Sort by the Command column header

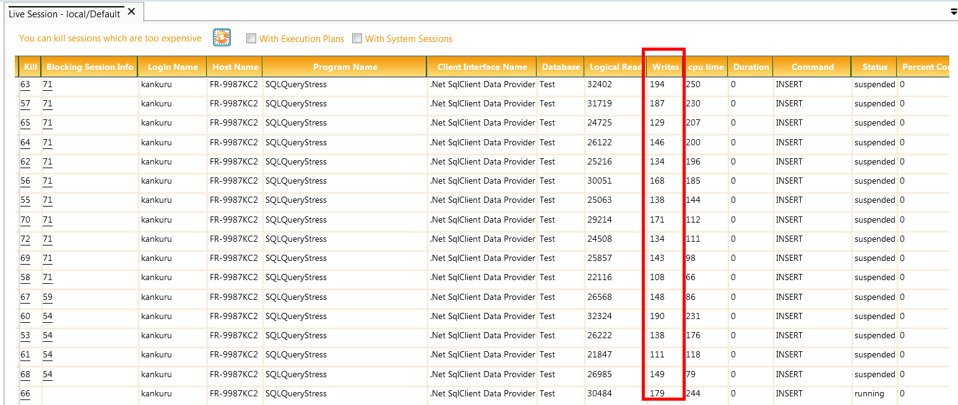[812, 67]
